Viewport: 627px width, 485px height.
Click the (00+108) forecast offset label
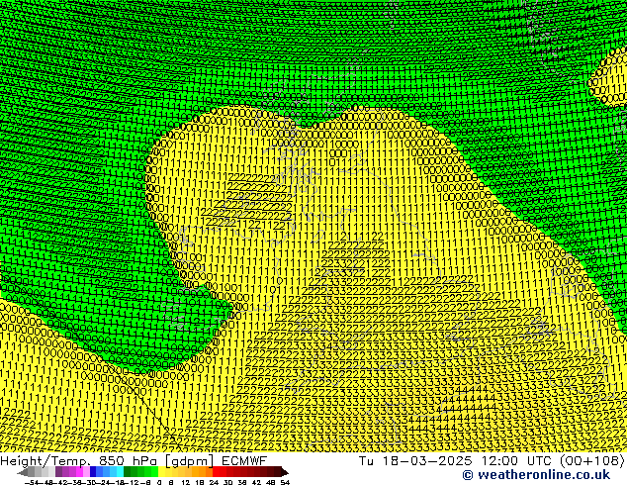click(589, 460)
